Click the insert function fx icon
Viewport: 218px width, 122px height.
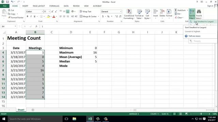[36, 26]
